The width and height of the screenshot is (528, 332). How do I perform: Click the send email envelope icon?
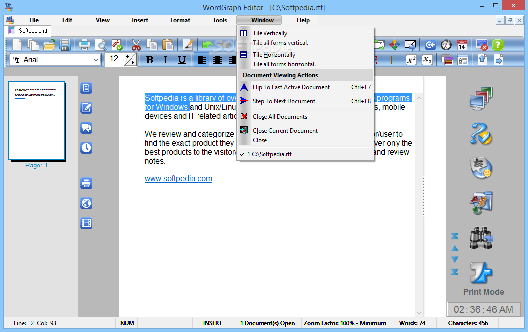[x=410, y=45]
